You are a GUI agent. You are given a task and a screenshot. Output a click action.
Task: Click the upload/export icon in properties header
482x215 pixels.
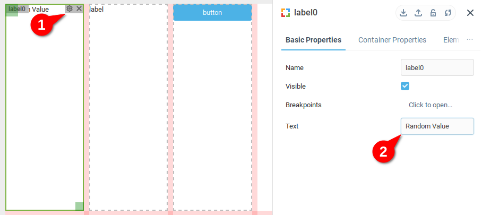point(418,13)
